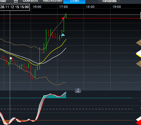Click the 18:00 time axis label
The height and width of the screenshot is (125, 141).
90,7
